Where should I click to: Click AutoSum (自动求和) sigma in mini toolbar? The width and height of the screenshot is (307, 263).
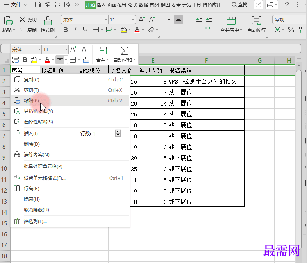(124, 50)
